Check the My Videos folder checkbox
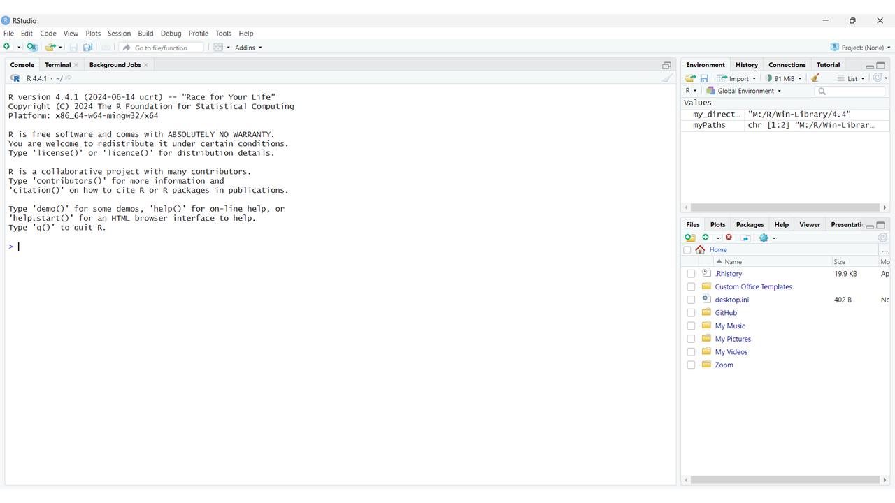Image resolution: width=895 pixels, height=503 pixels. [x=691, y=352]
